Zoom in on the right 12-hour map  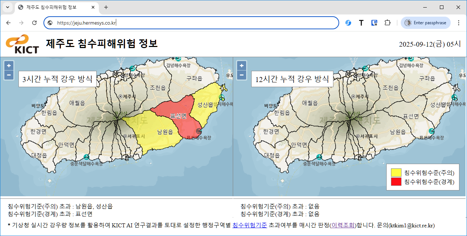pos(242,66)
